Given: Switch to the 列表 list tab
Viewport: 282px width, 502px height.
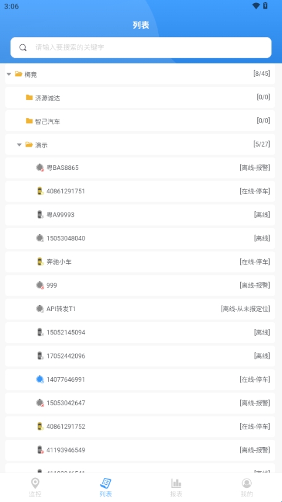Looking at the screenshot, I should pyautogui.click(x=106, y=488).
